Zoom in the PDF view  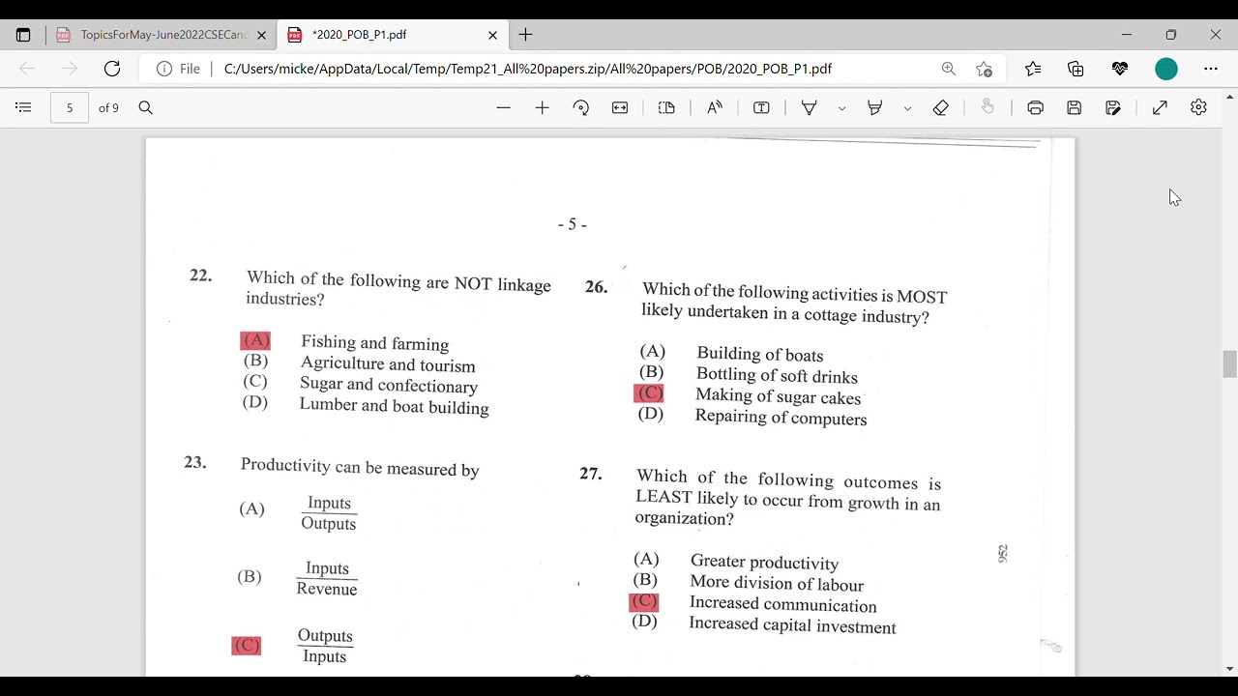click(542, 107)
